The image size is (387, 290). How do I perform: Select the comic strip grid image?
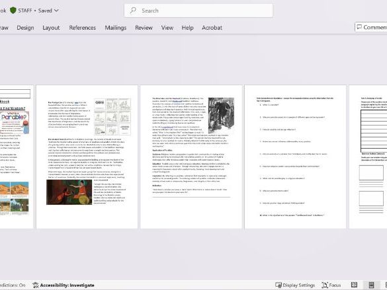pyautogui.click(x=112, y=117)
